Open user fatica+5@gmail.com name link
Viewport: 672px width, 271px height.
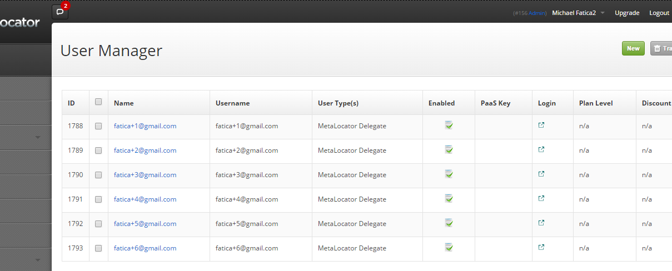pyautogui.click(x=145, y=224)
